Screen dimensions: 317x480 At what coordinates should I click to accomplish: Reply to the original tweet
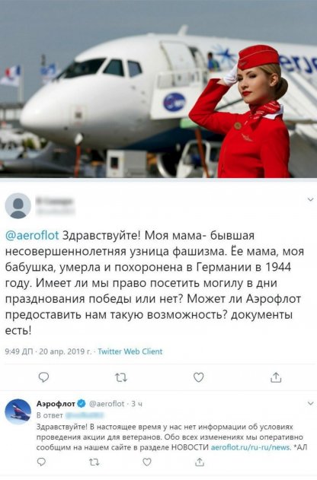point(43,377)
